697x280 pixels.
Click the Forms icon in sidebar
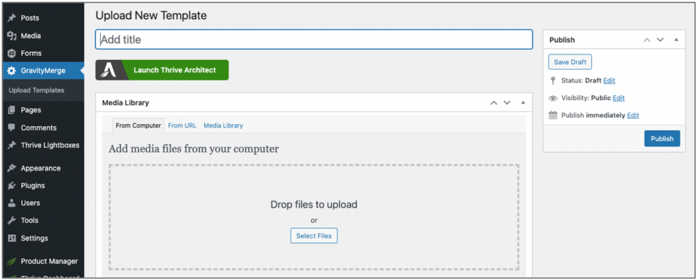point(12,53)
